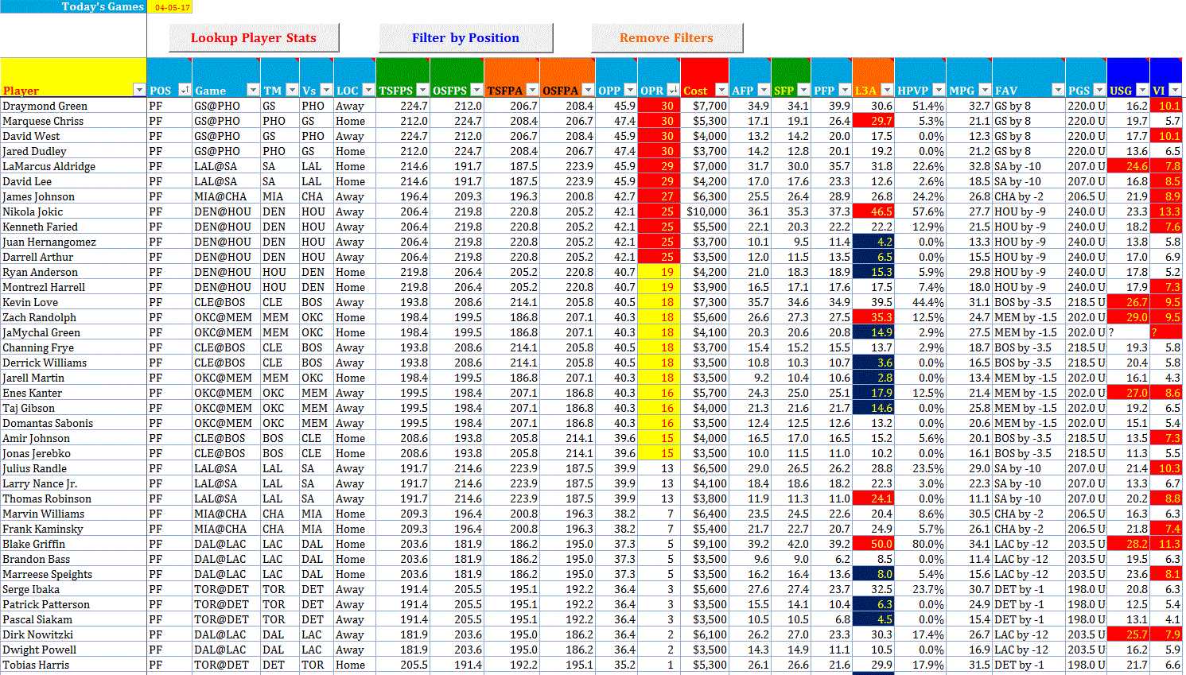Select the Juan Hernangomez player cell
The height and width of the screenshot is (675, 1186).
pyautogui.click(x=73, y=242)
